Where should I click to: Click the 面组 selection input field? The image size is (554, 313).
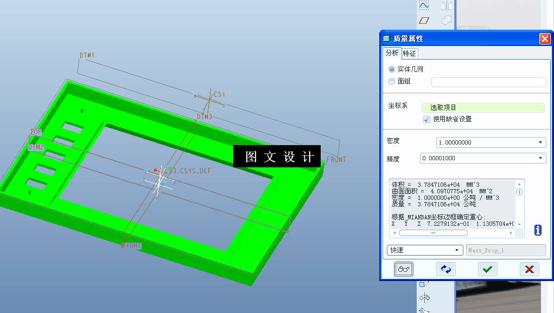pyautogui.click(x=489, y=82)
